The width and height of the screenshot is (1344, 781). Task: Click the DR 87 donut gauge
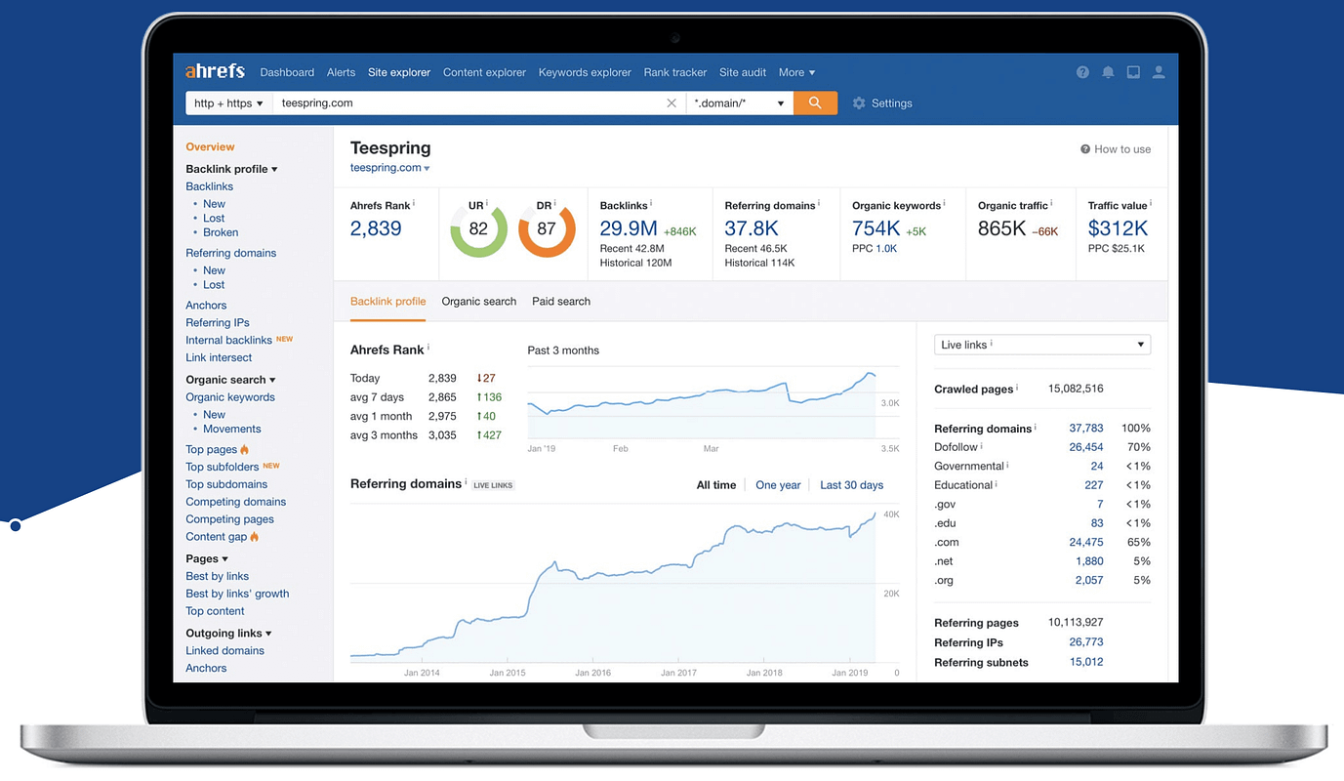point(547,228)
